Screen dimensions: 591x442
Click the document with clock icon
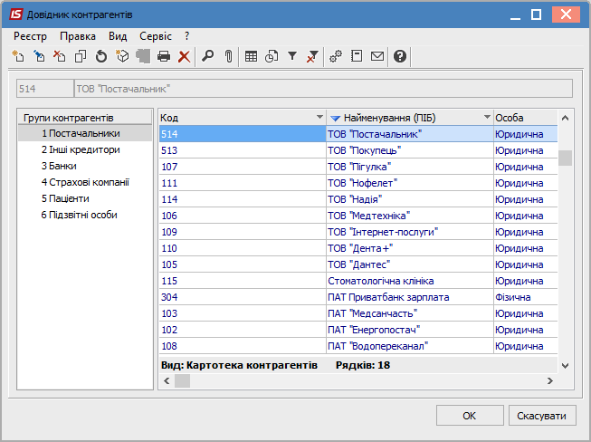point(272,56)
